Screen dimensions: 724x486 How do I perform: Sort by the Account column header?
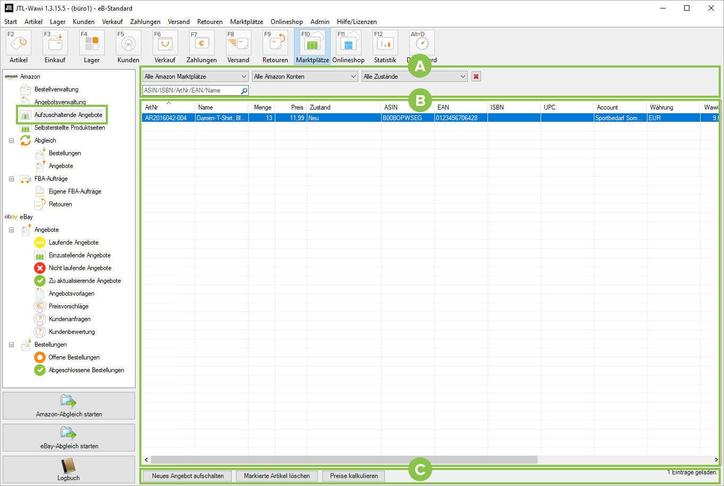[620, 107]
